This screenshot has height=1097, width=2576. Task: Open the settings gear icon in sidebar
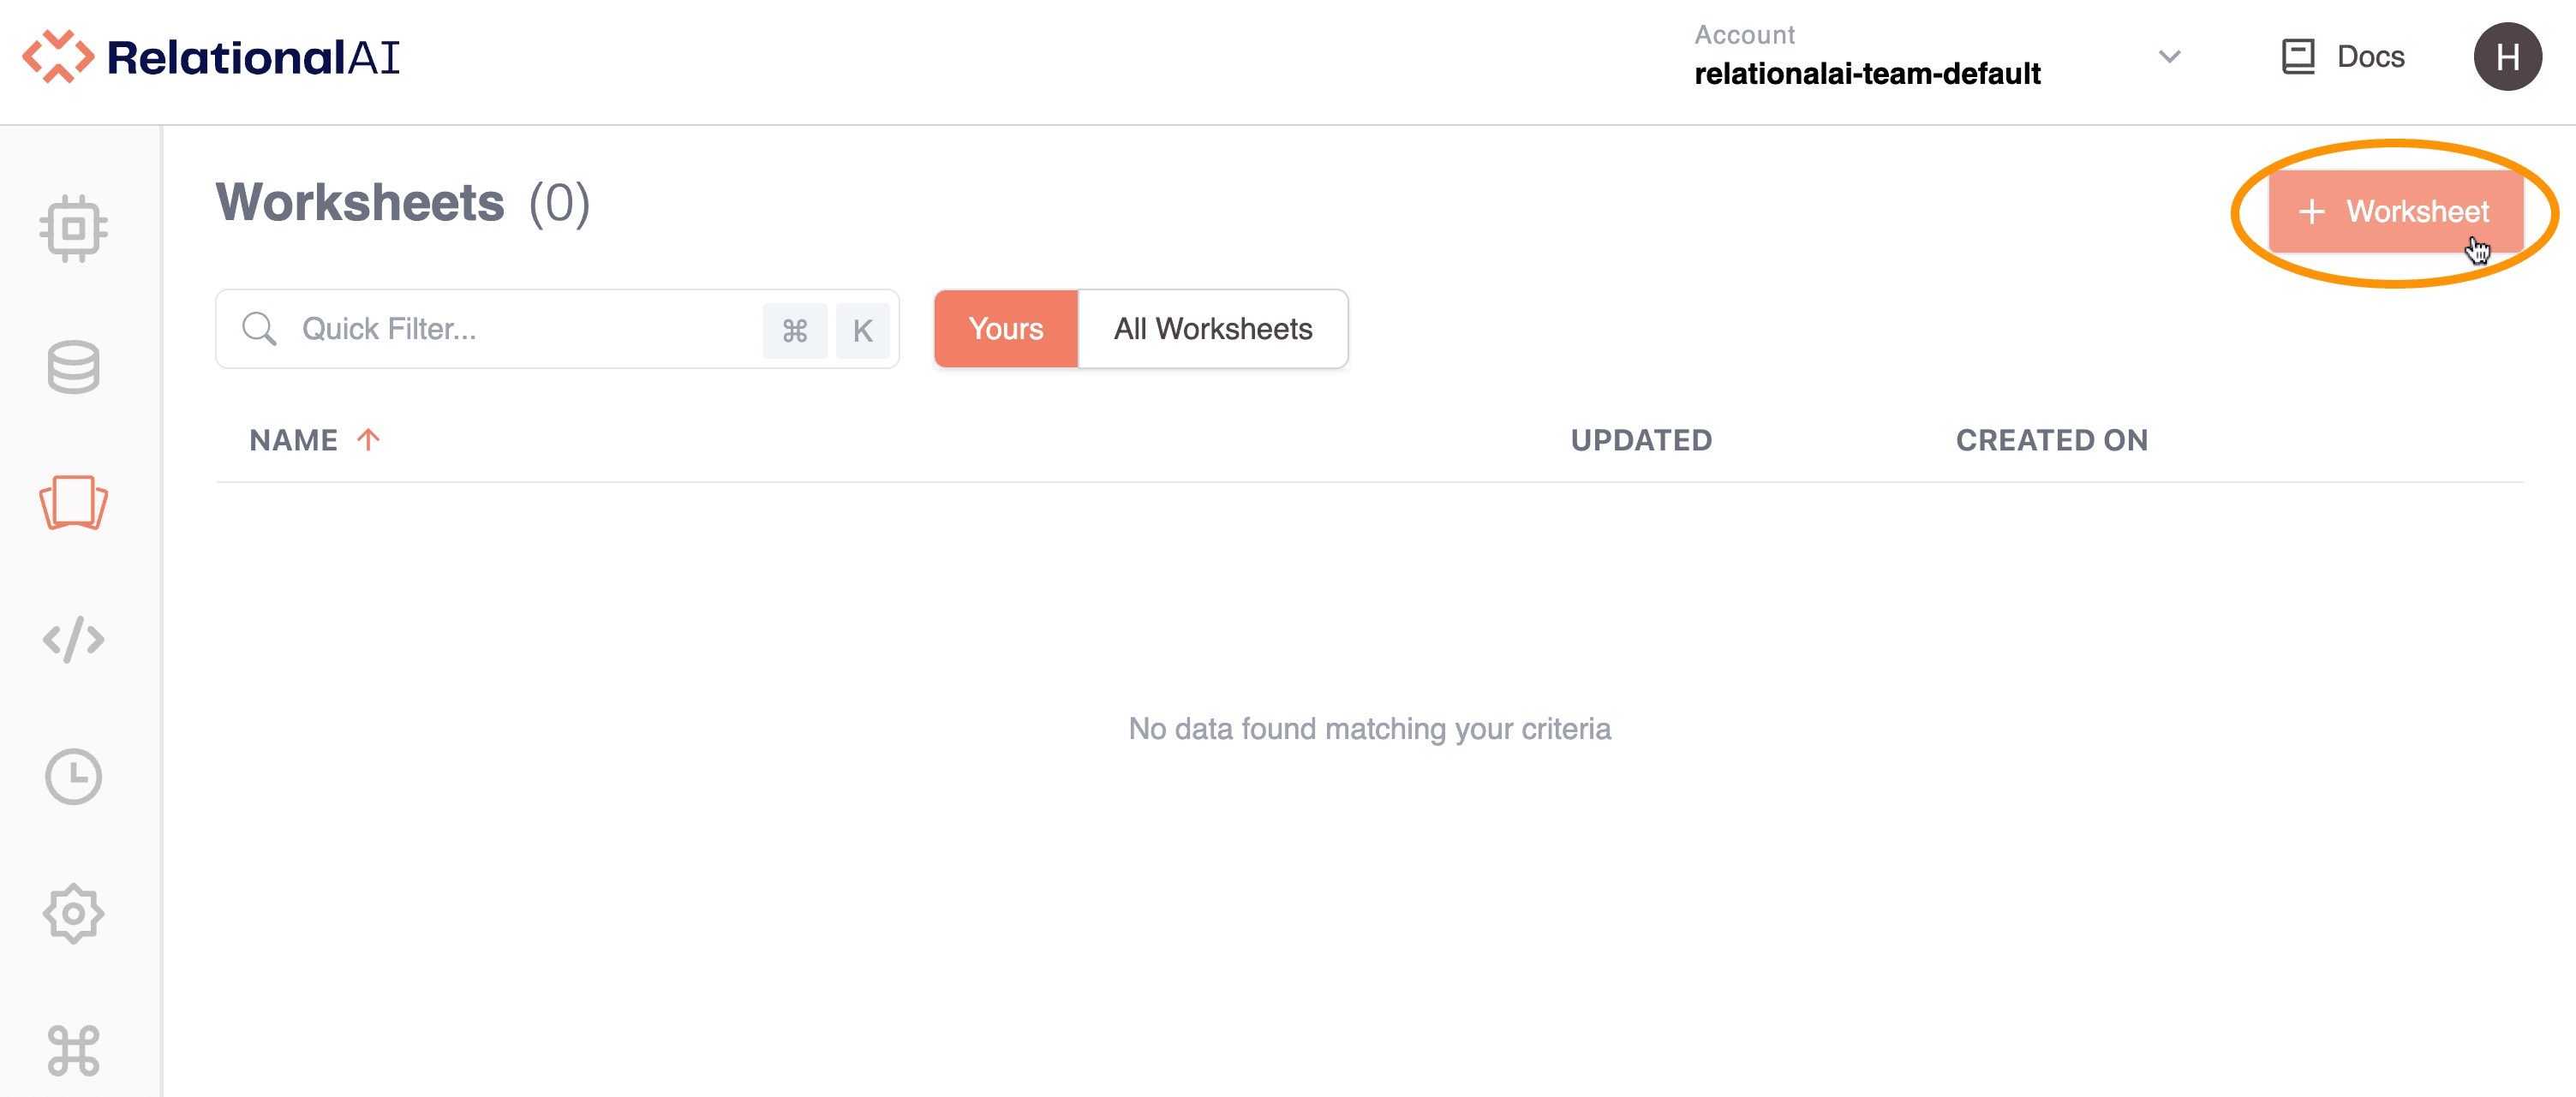click(x=73, y=912)
